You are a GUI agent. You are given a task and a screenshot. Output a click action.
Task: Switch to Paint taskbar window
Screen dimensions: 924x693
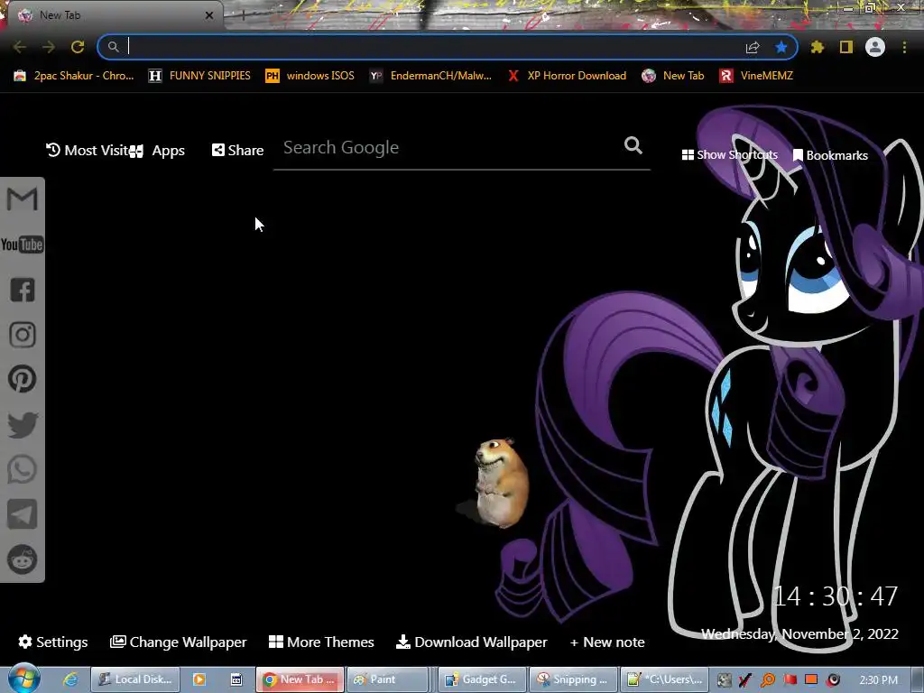(x=387, y=679)
